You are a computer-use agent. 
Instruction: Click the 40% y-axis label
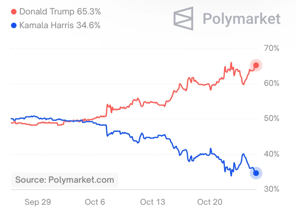271,154
